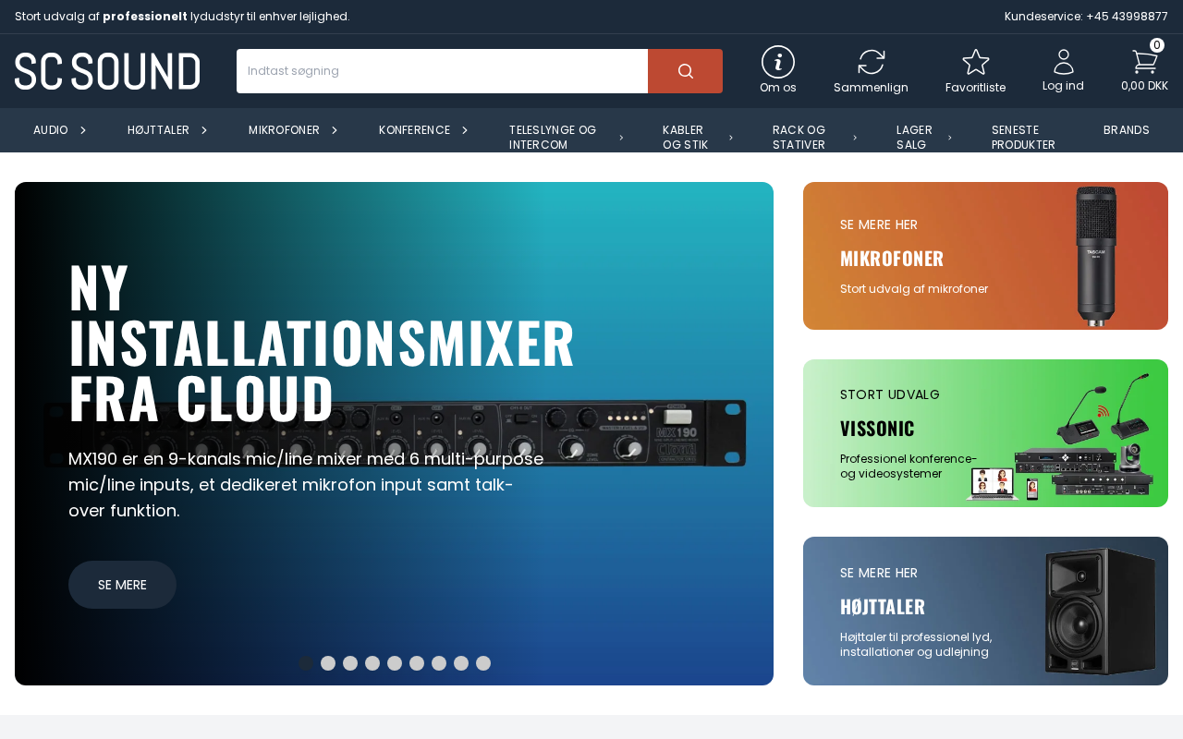
Task: Expand the MIKROFONER menu chevron
Action: coord(335,130)
